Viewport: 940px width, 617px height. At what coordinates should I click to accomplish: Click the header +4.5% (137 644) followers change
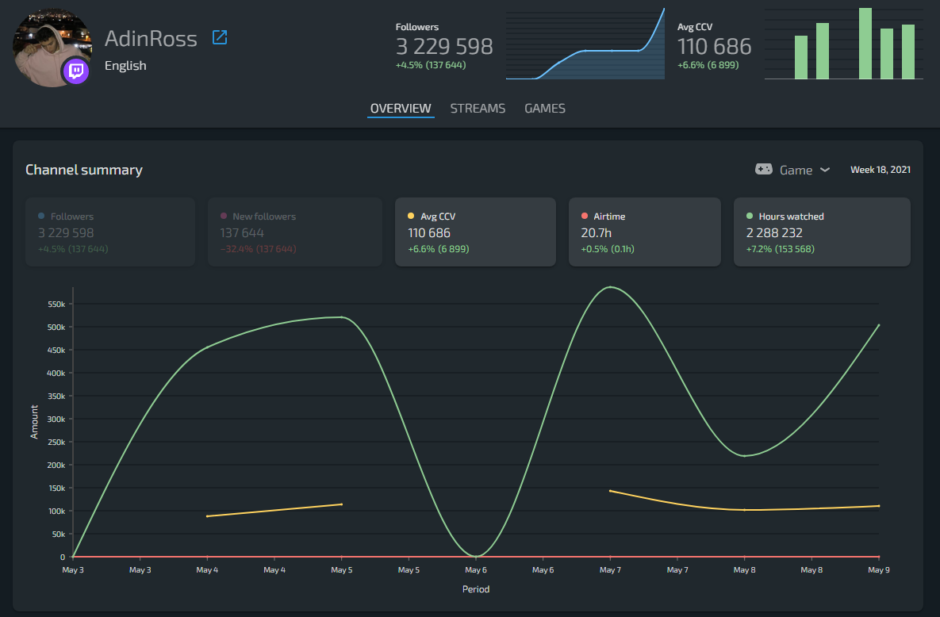(x=431, y=65)
